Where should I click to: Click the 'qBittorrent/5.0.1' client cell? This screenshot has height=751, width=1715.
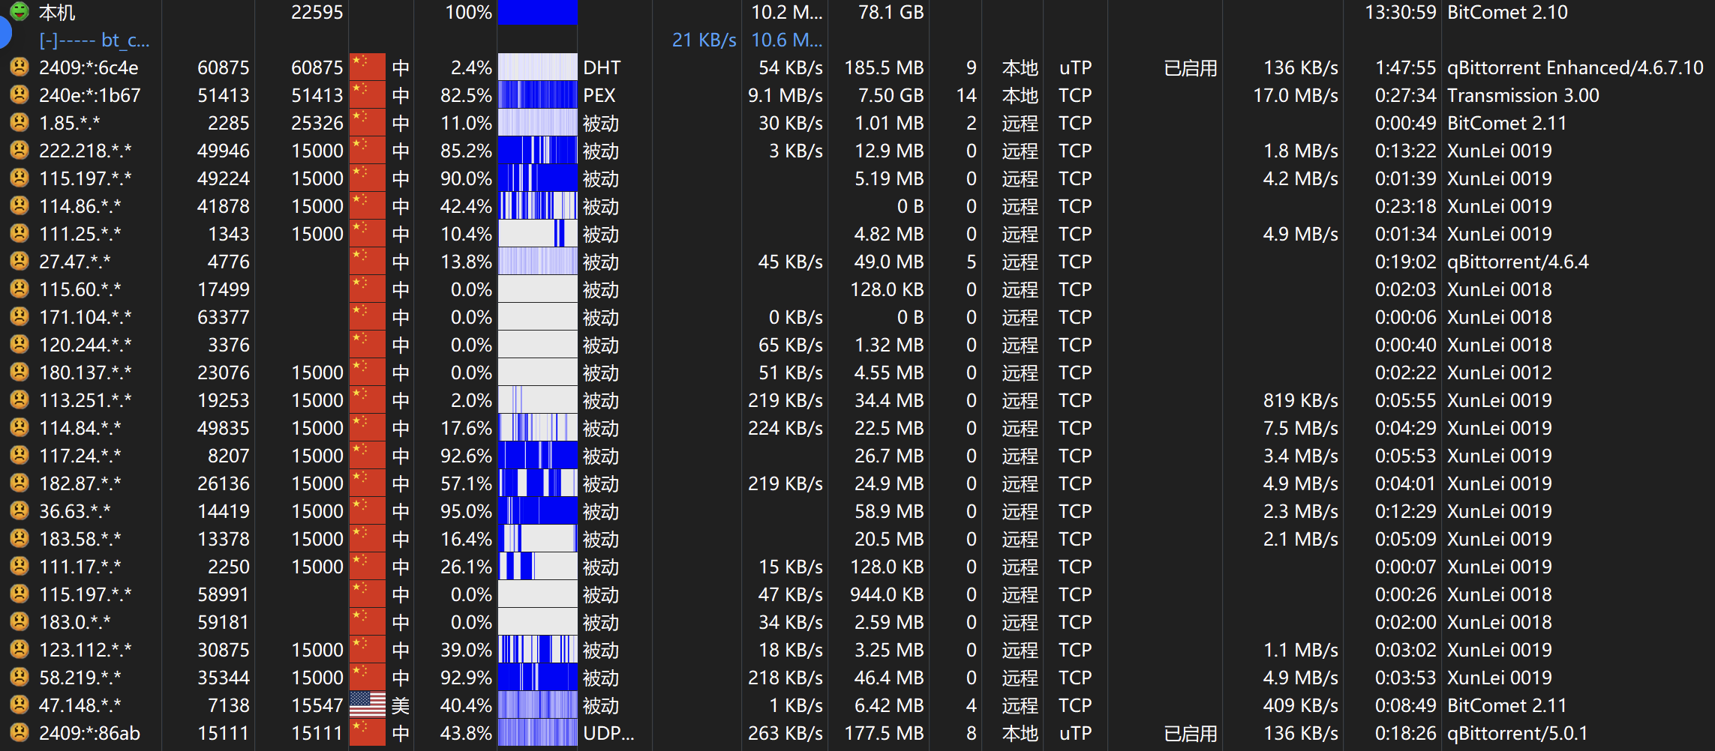pos(1517,733)
